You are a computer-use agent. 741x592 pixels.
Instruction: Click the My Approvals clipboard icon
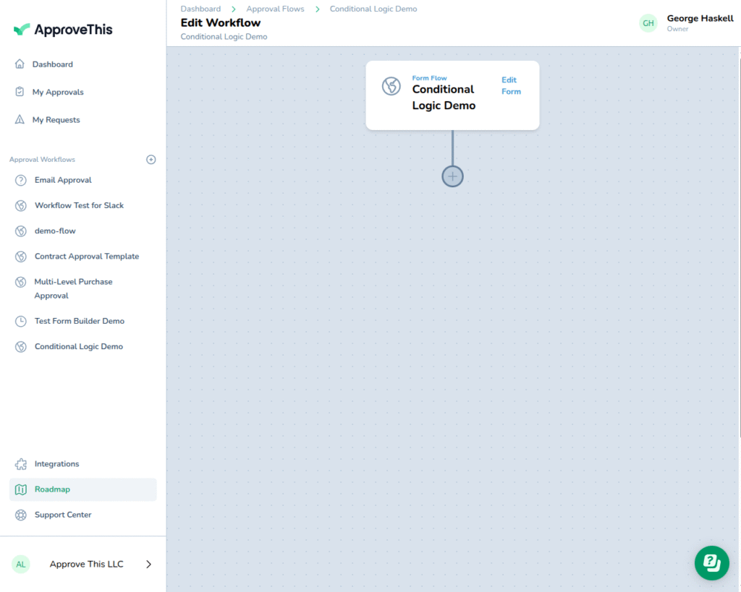pos(20,92)
